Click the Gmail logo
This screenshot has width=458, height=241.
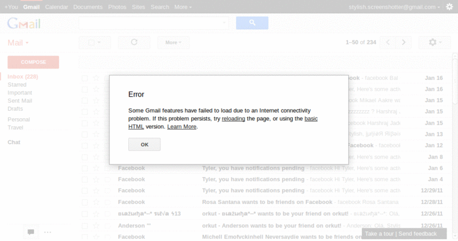tap(24, 23)
